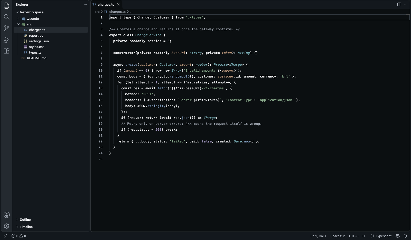This screenshot has height=240, width=411.
Task: Split the editor to the right
Action: click(x=399, y=4)
